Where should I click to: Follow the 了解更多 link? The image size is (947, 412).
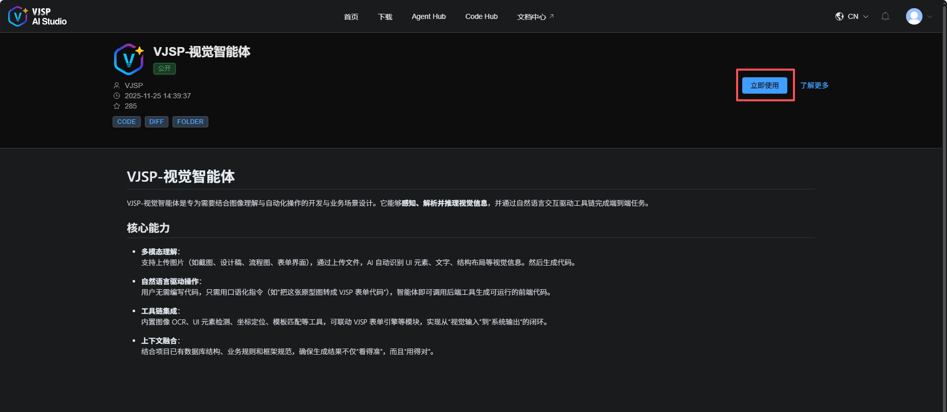pos(814,85)
